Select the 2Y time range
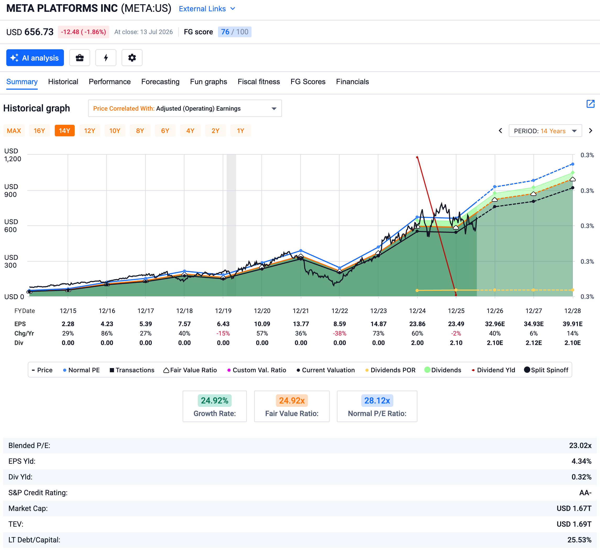 (x=215, y=131)
